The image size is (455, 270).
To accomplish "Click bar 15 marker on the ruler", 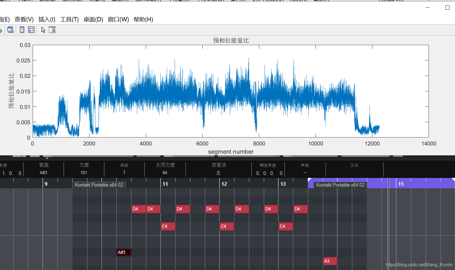I will coord(401,184).
